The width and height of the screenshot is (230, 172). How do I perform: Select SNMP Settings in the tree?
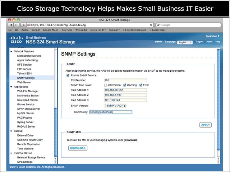(x=26, y=78)
